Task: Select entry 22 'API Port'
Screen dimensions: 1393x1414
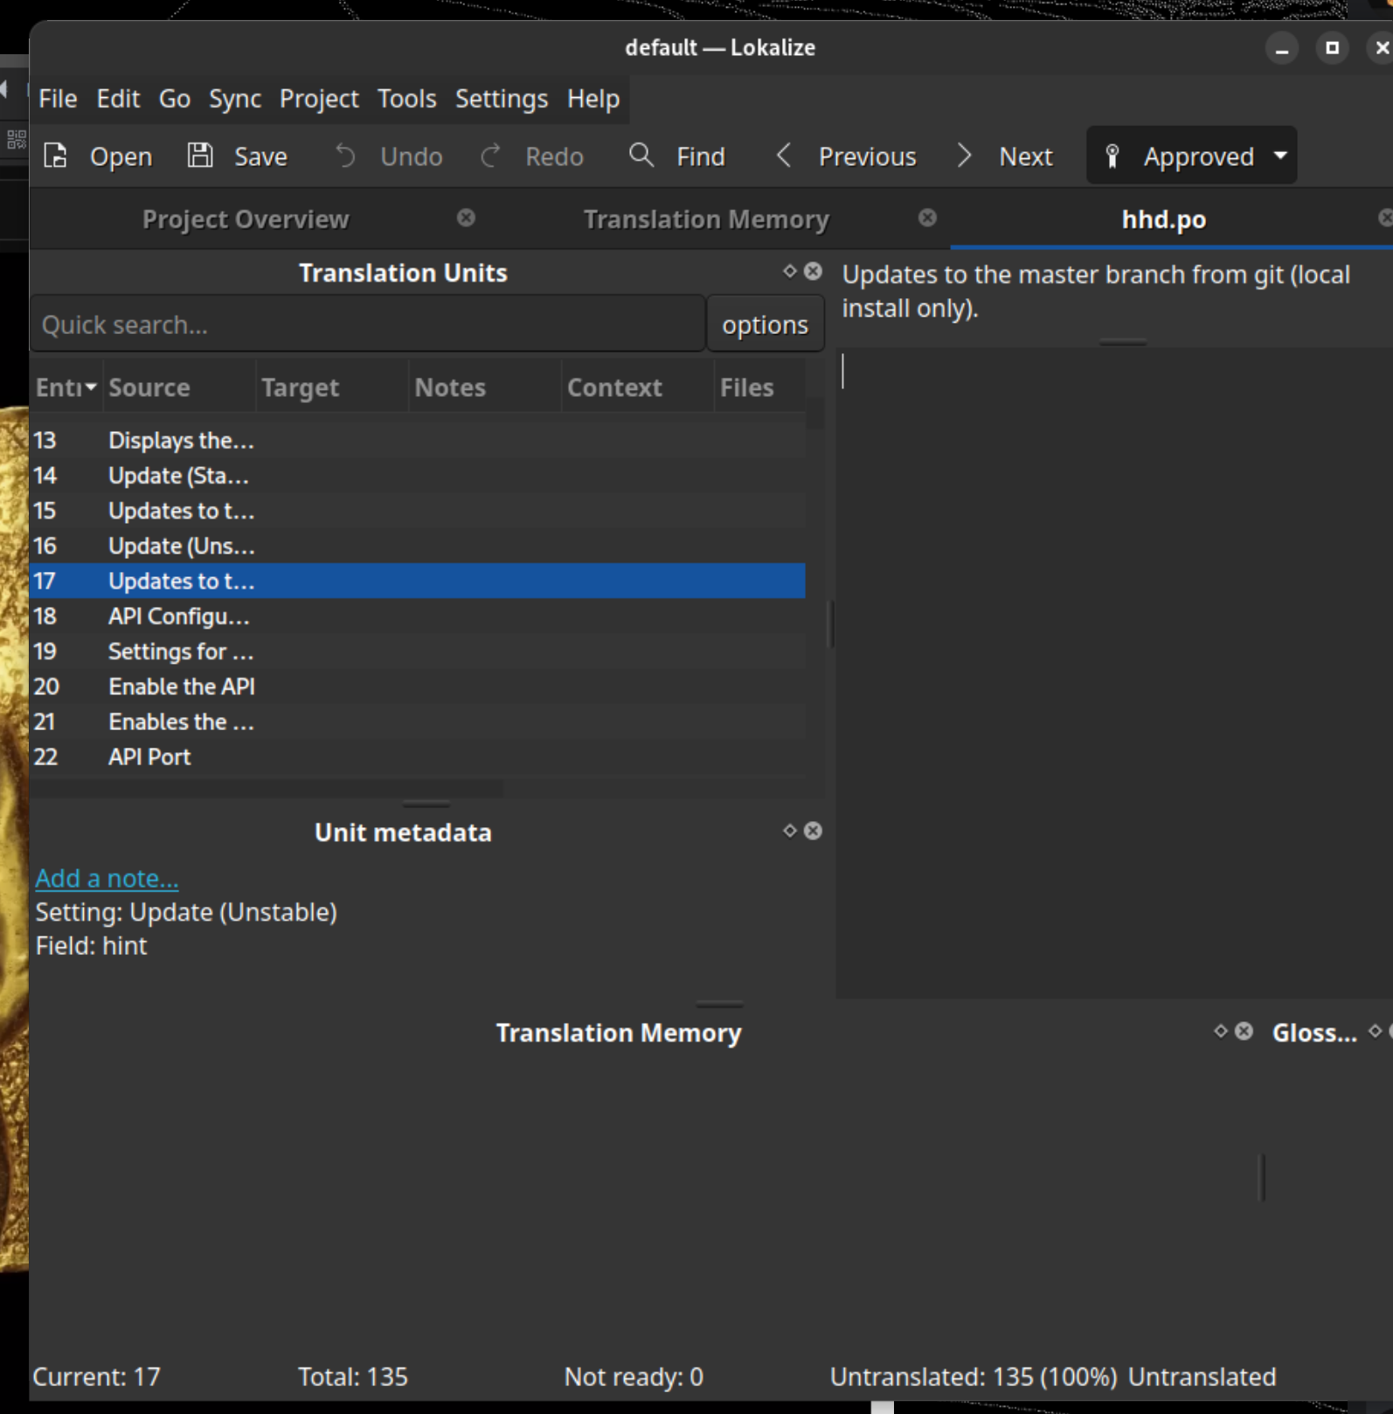Action: pos(418,756)
